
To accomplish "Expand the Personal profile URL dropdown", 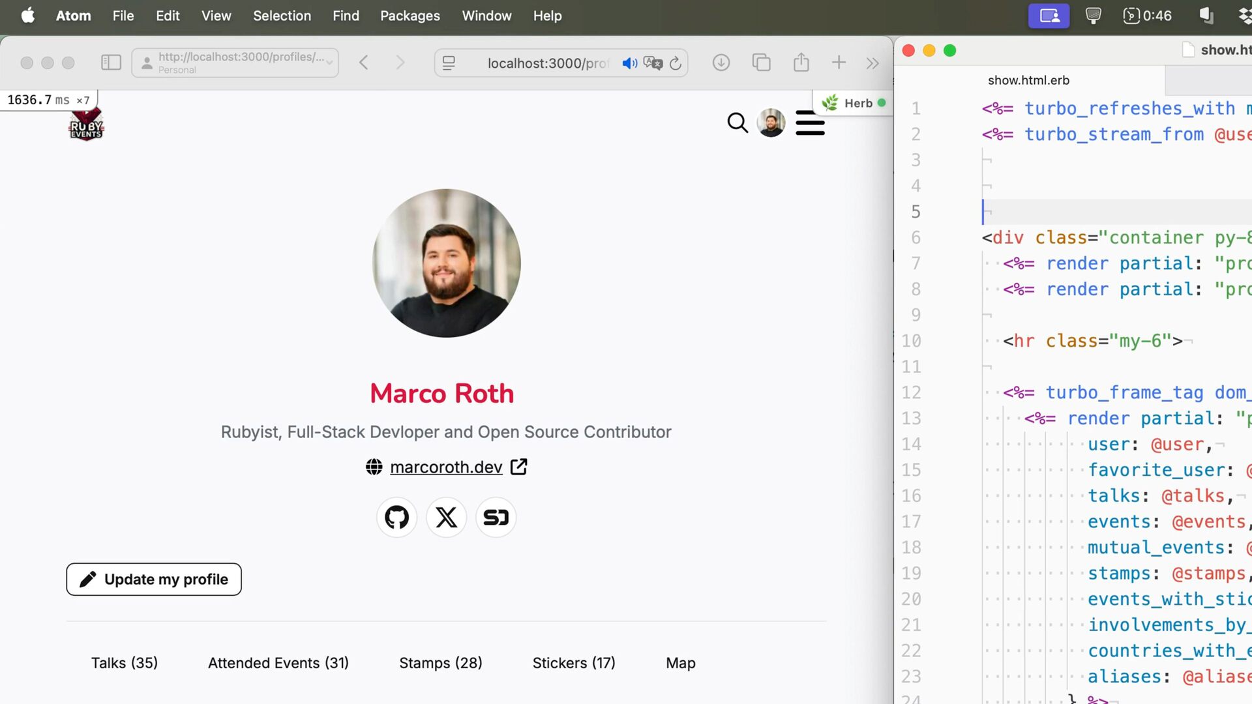I will tap(329, 63).
